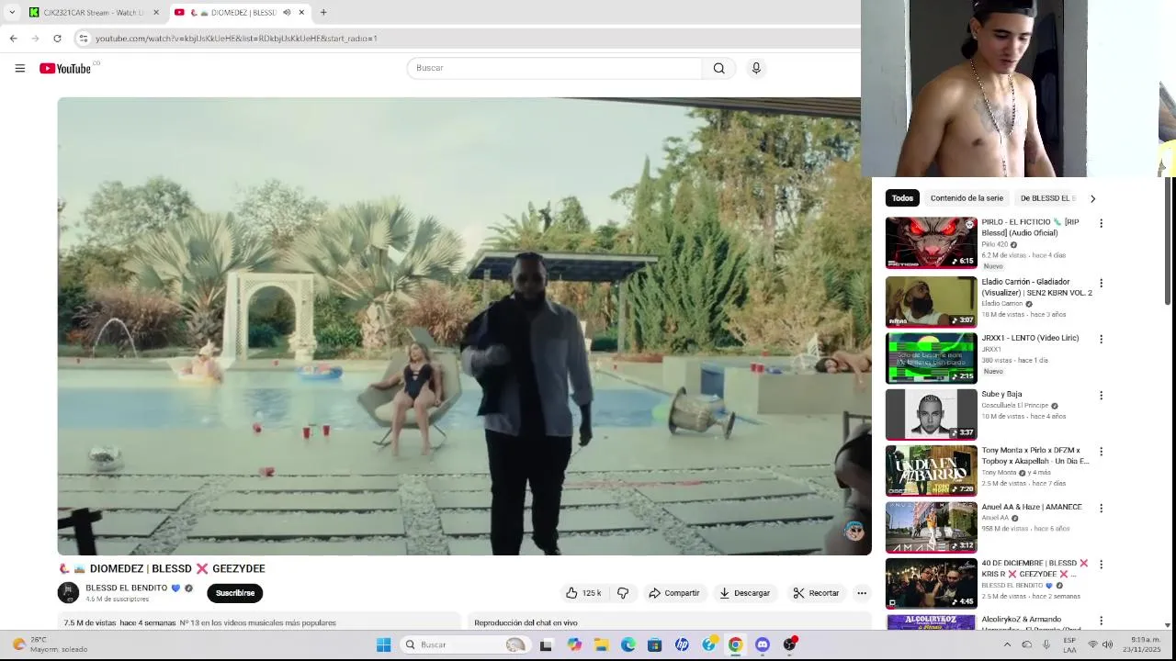Click the main video player to pause

tap(464, 326)
